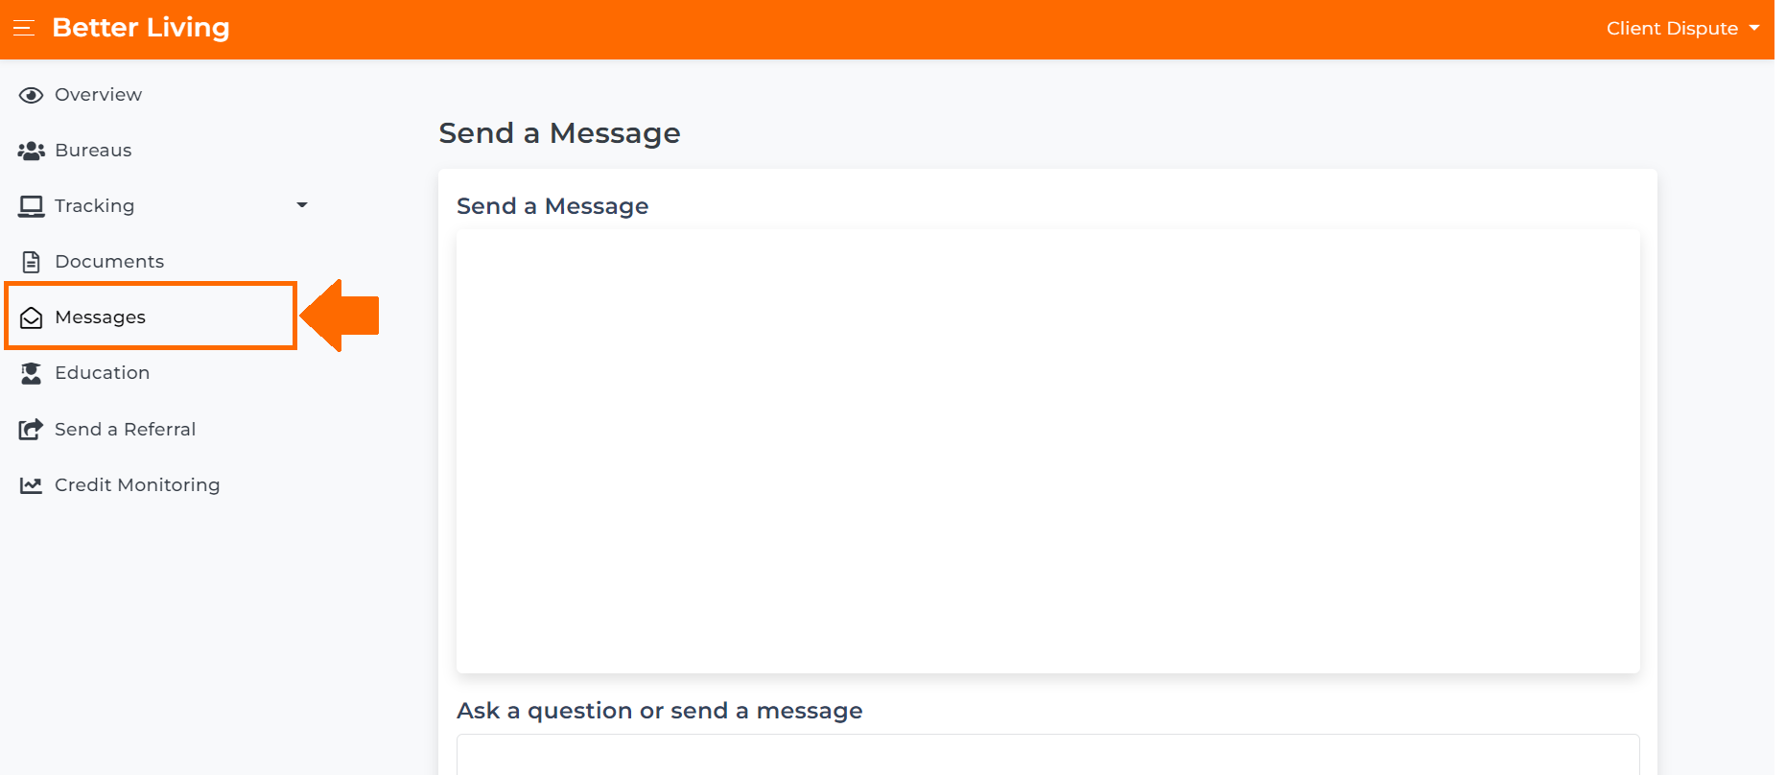
Task: Click the question message input box
Action: [1047, 755]
